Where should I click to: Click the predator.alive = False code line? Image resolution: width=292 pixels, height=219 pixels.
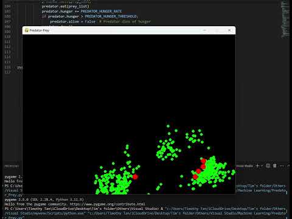pos(72,21)
